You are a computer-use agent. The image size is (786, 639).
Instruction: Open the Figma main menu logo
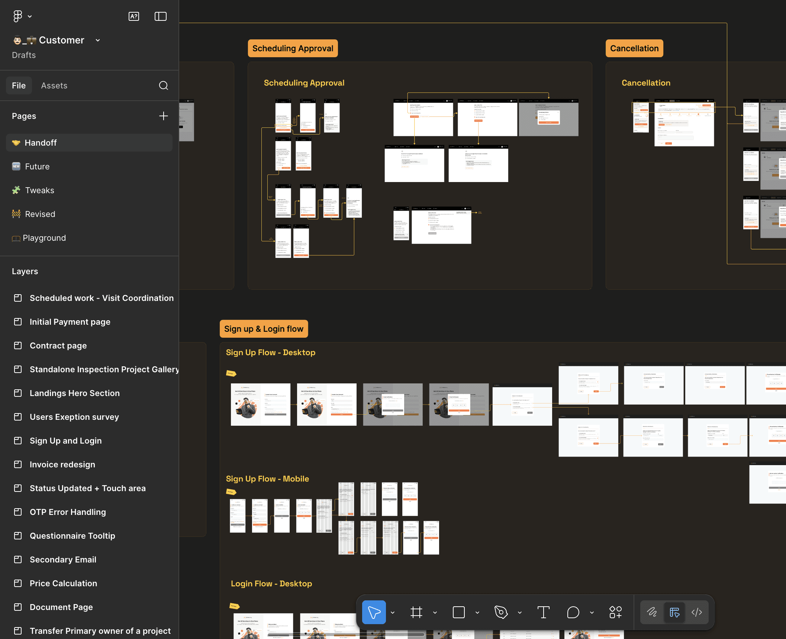pos(17,16)
